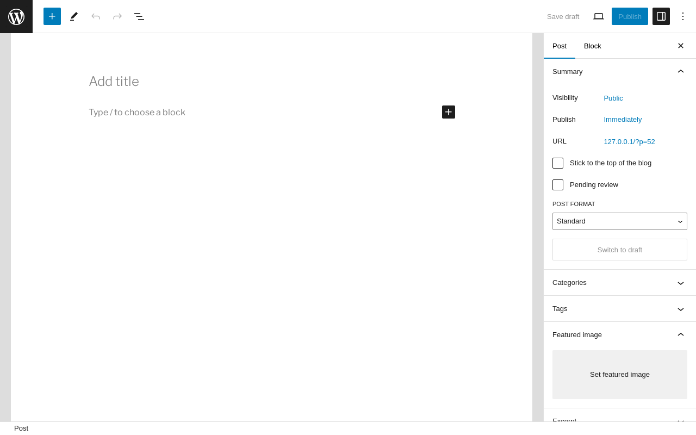696x435 pixels.
Task: Open publish date via Immediately link
Action: [x=623, y=120]
